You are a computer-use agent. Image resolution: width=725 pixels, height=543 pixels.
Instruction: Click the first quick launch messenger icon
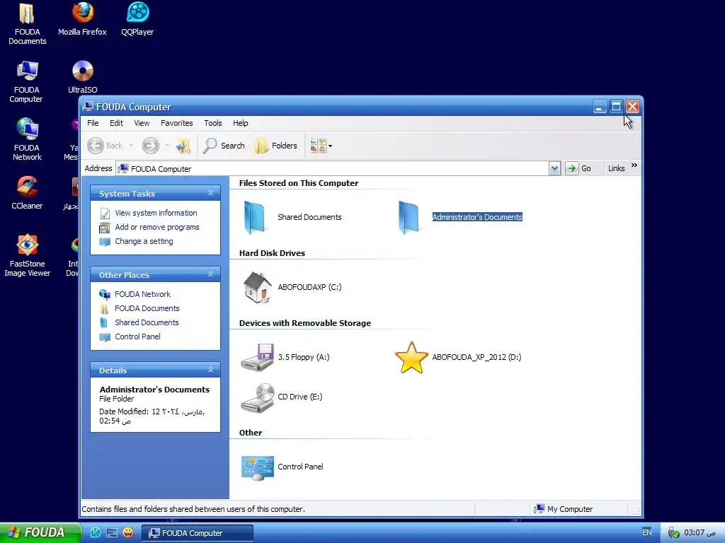click(96, 532)
